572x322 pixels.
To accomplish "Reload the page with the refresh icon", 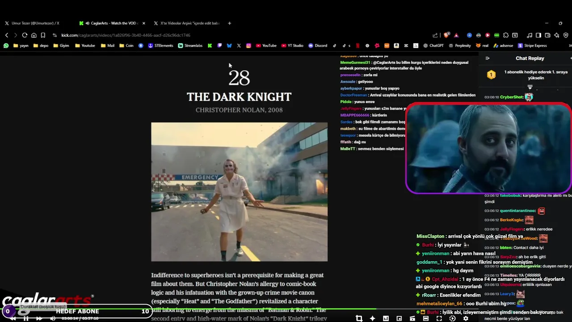I will 25,35.
